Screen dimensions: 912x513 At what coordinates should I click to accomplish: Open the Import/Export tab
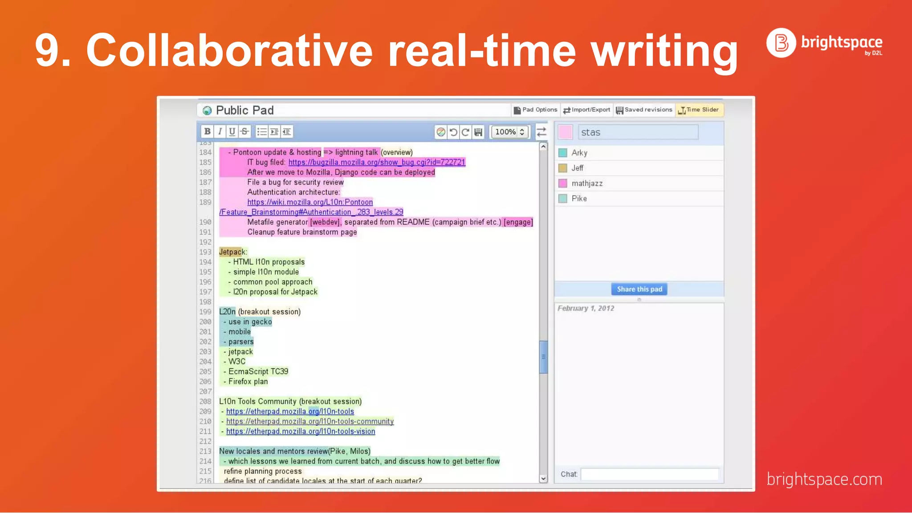[587, 110]
